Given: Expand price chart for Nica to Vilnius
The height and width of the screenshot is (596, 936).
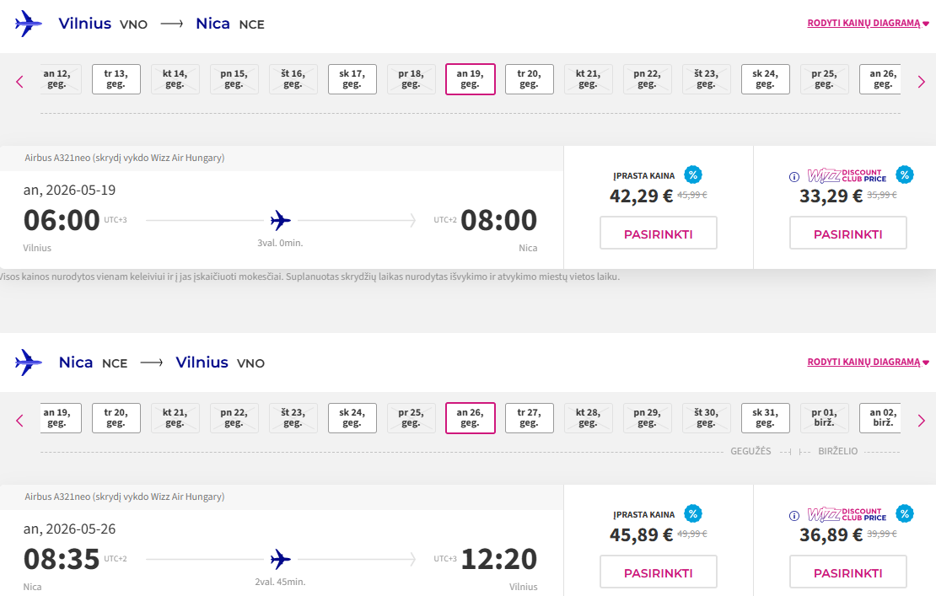Looking at the screenshot, I should [868, 362].
